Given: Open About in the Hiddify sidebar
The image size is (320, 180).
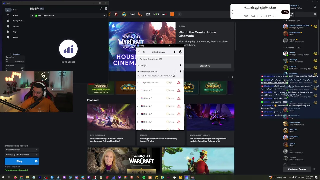Looking at the screenshot, I should coord(12,37).
